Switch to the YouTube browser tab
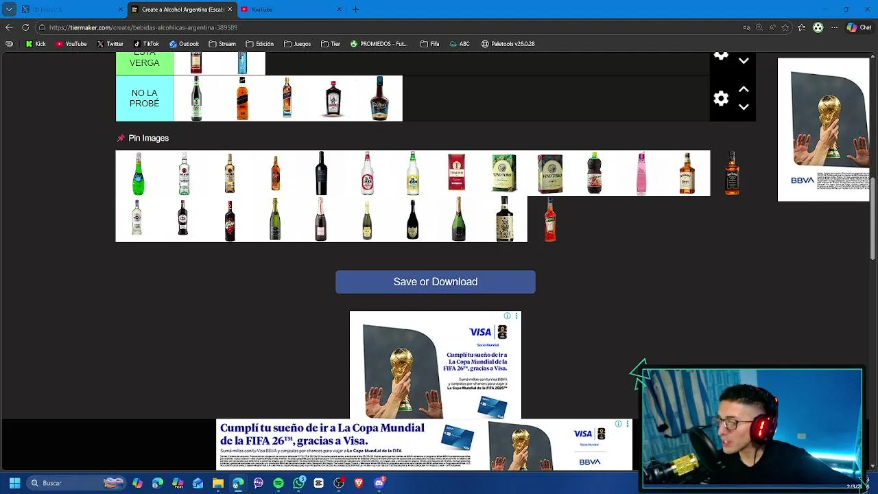 (x=290, y=10)
